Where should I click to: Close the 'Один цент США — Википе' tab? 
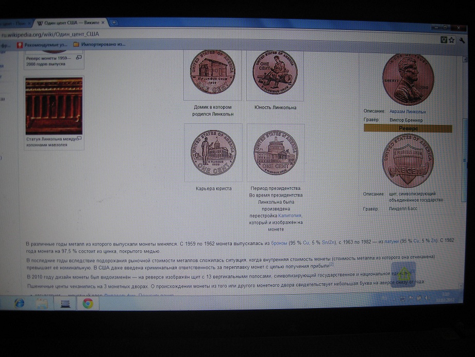pos(103,23)
